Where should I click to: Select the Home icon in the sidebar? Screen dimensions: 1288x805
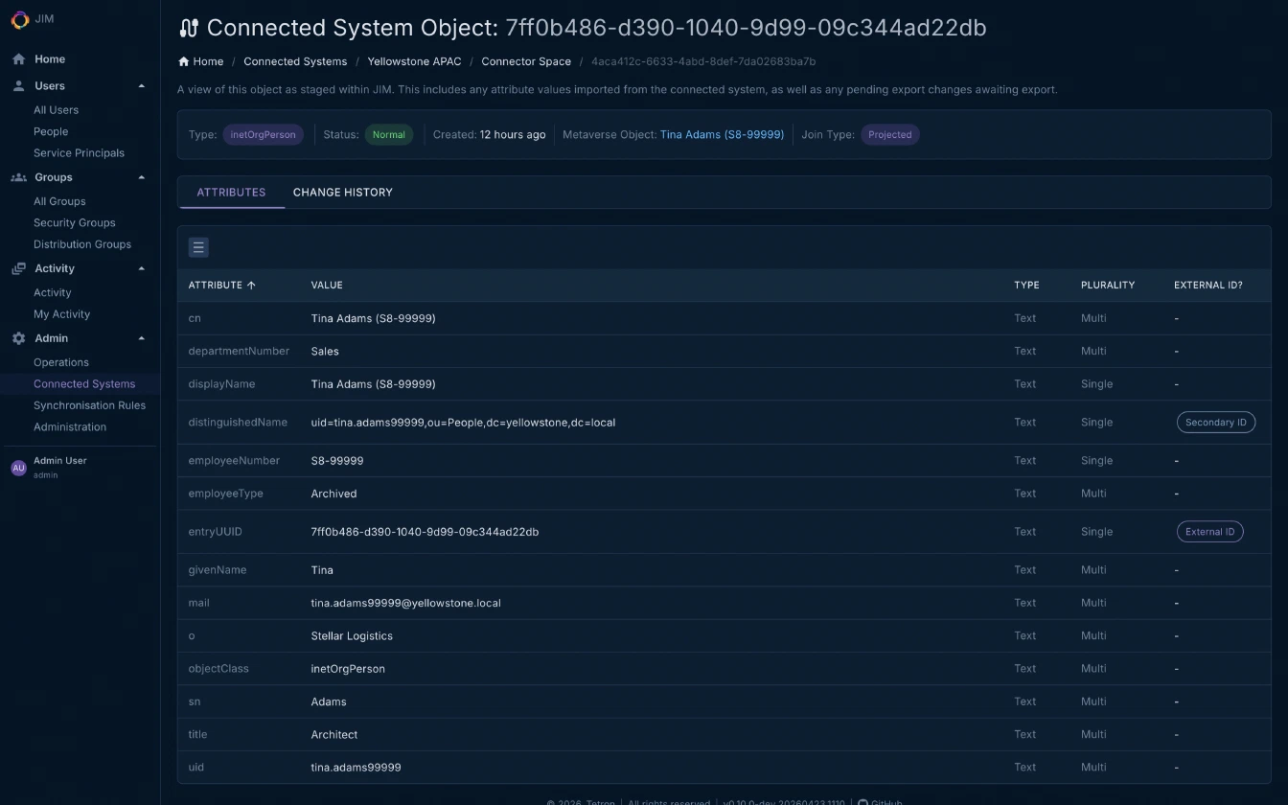(16, 58)
